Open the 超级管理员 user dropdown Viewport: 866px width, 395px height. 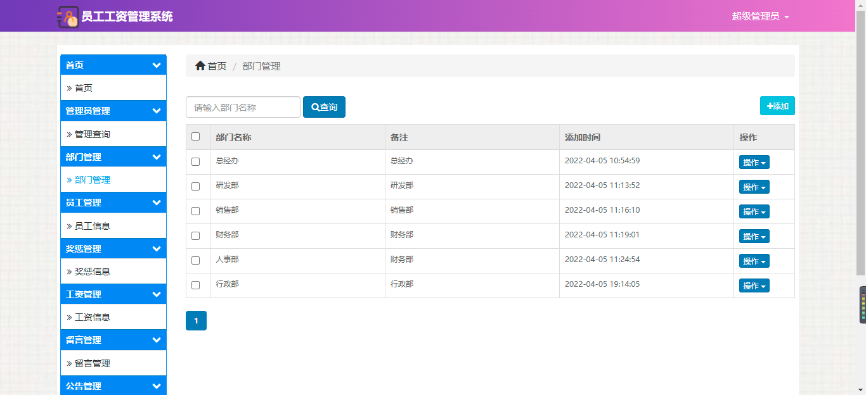tap(760, 16)
